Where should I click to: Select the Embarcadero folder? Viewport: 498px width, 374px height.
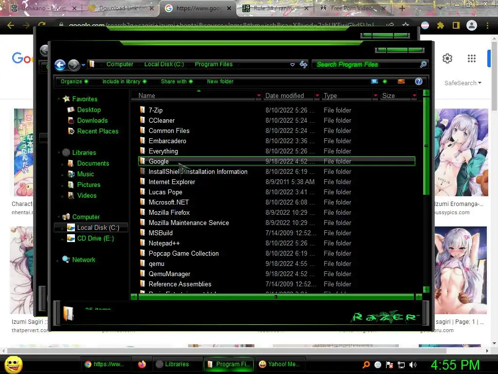coord(167,141)
